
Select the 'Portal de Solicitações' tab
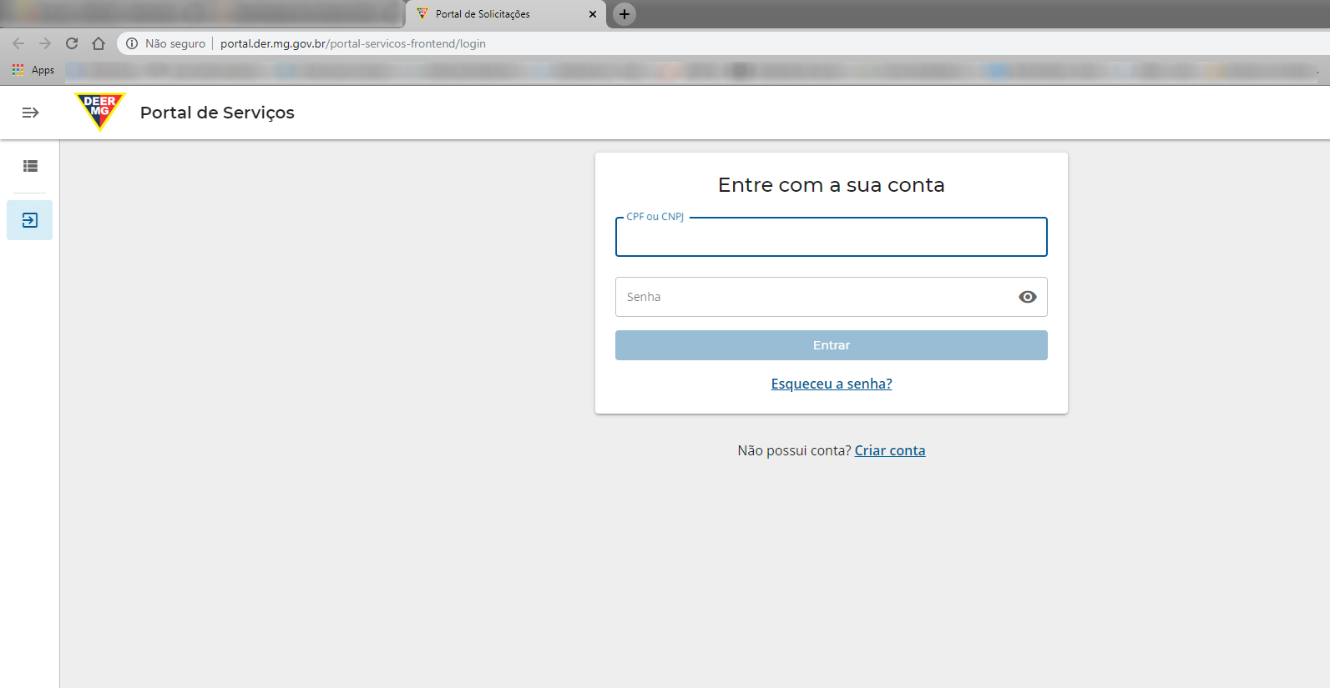tap(493, 14)
